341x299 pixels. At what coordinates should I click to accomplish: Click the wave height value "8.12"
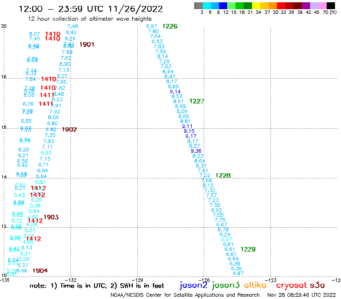tap(208, 185)
